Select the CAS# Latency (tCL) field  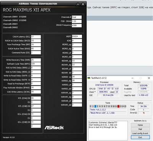[x=36, y=37]
